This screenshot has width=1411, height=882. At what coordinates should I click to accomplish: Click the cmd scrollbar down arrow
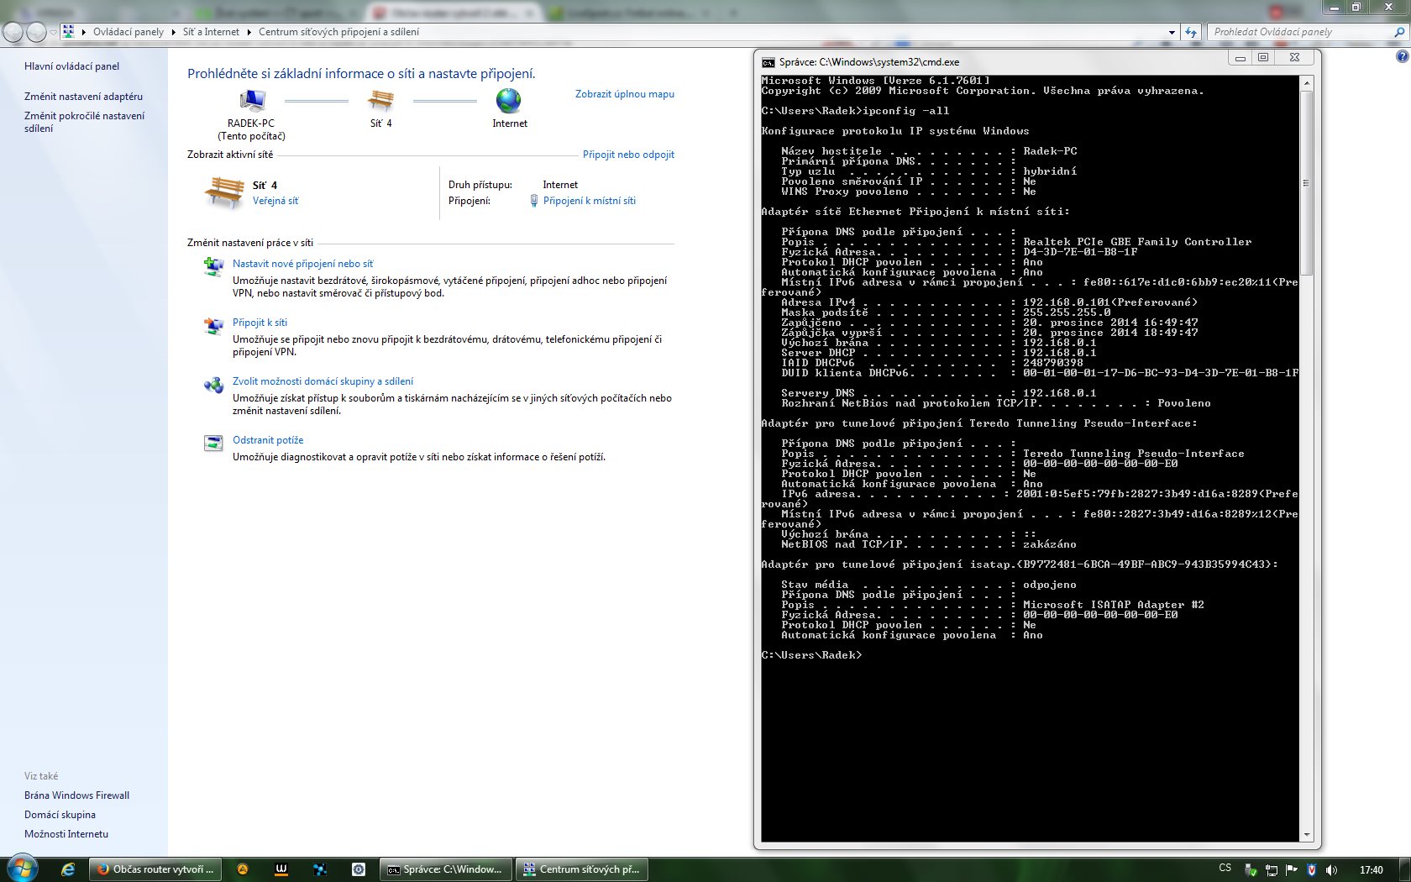[1306, 835]
